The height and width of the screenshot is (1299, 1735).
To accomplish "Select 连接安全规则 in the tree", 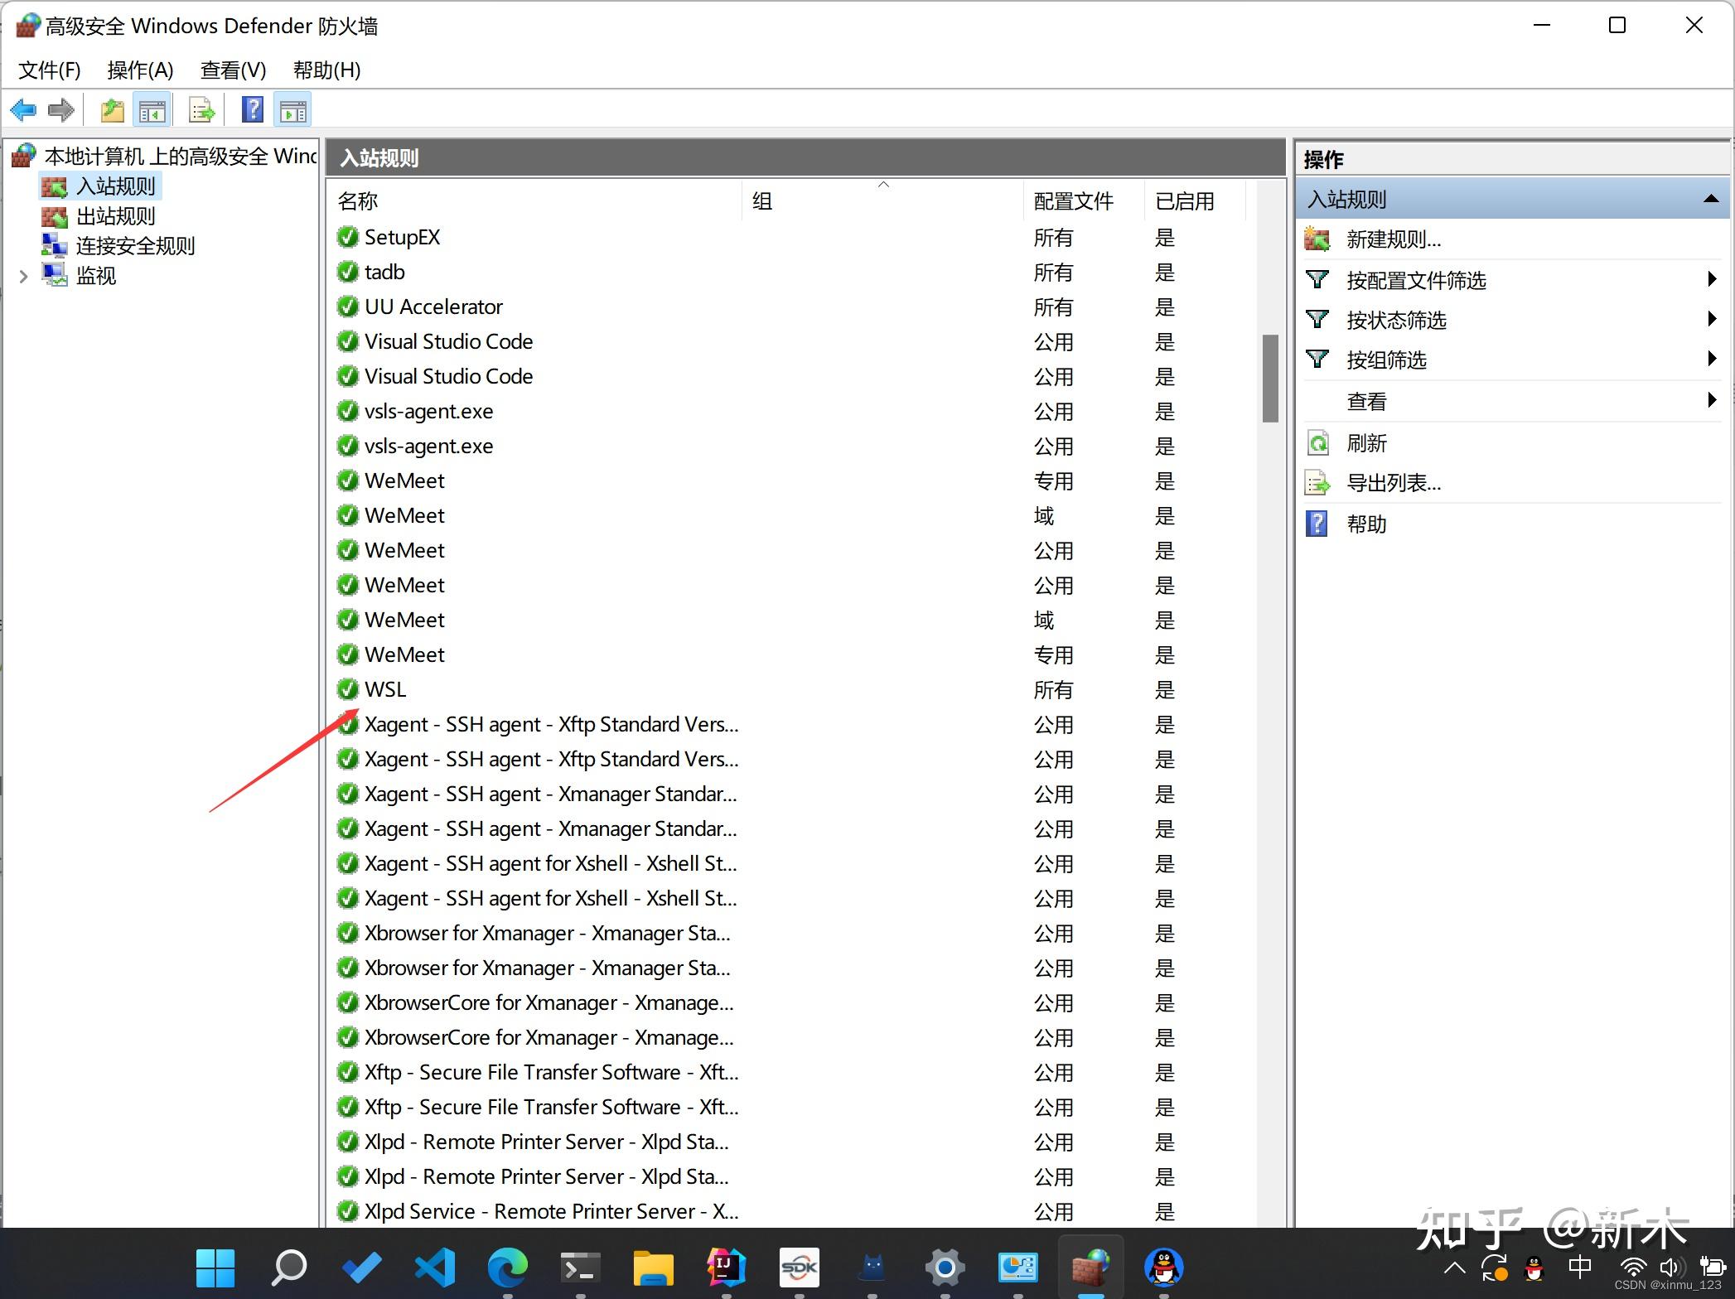I will (x=136, y=246).
